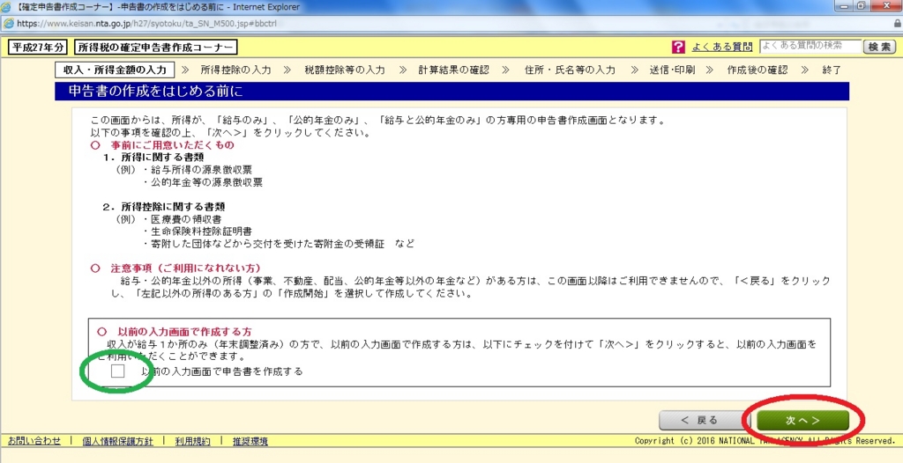This screenshot has width=903, height=463.
Task: Minimize the Internet Explorer window
Action: tap(842, 6)
